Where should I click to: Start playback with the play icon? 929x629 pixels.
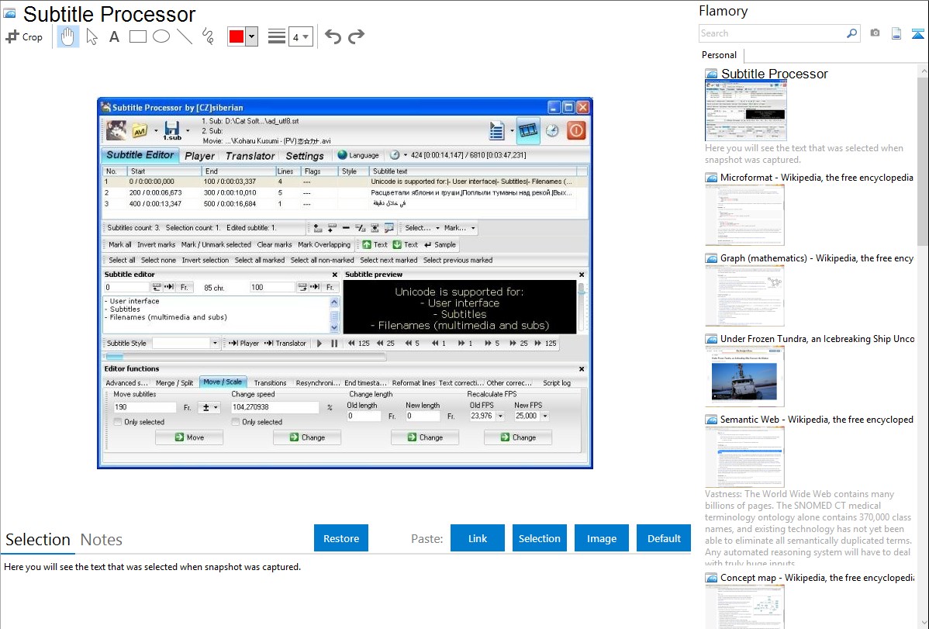(x=319, y=344)
